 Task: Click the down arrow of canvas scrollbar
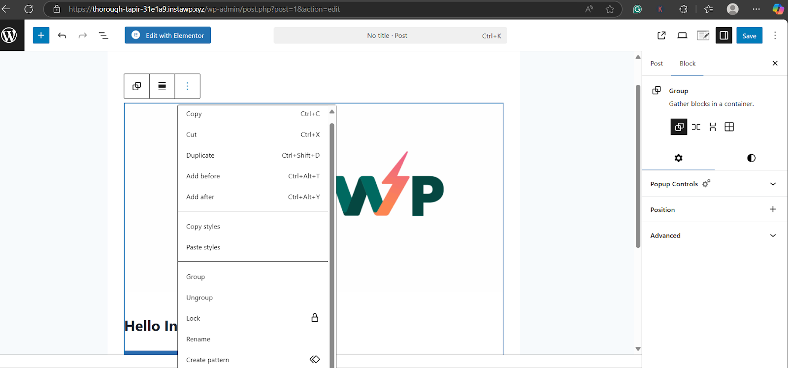(638, 349)
